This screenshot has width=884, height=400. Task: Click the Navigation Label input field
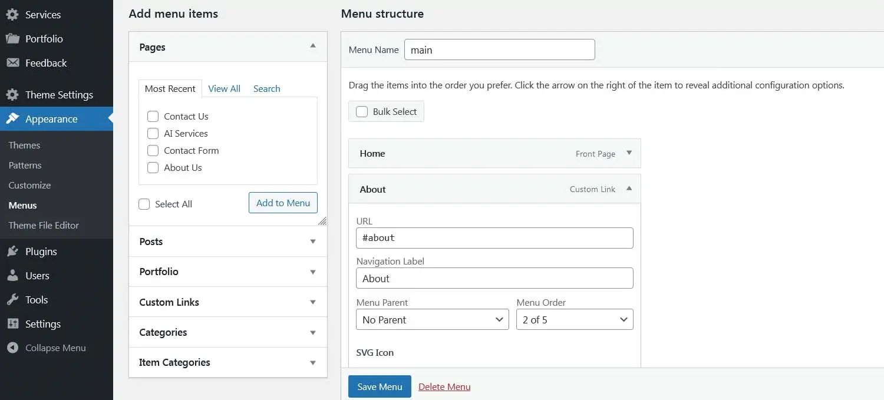point(494,279)
